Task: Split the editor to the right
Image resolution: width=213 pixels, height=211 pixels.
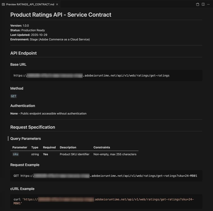Action: coord(203,5)
